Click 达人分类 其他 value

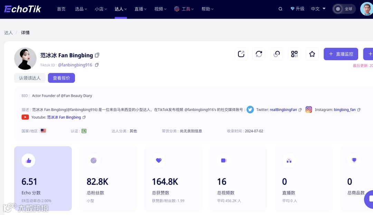click(133, 131)
